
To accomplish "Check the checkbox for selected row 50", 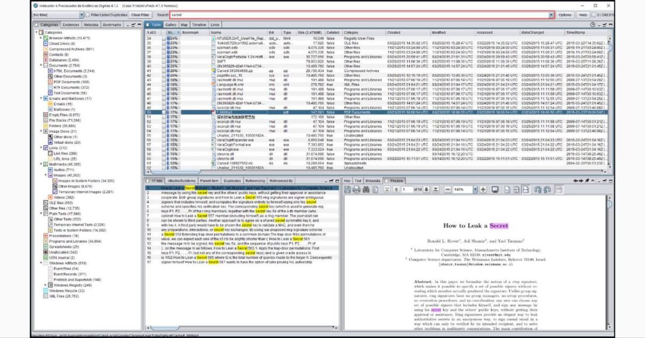I will coord(164,112).
